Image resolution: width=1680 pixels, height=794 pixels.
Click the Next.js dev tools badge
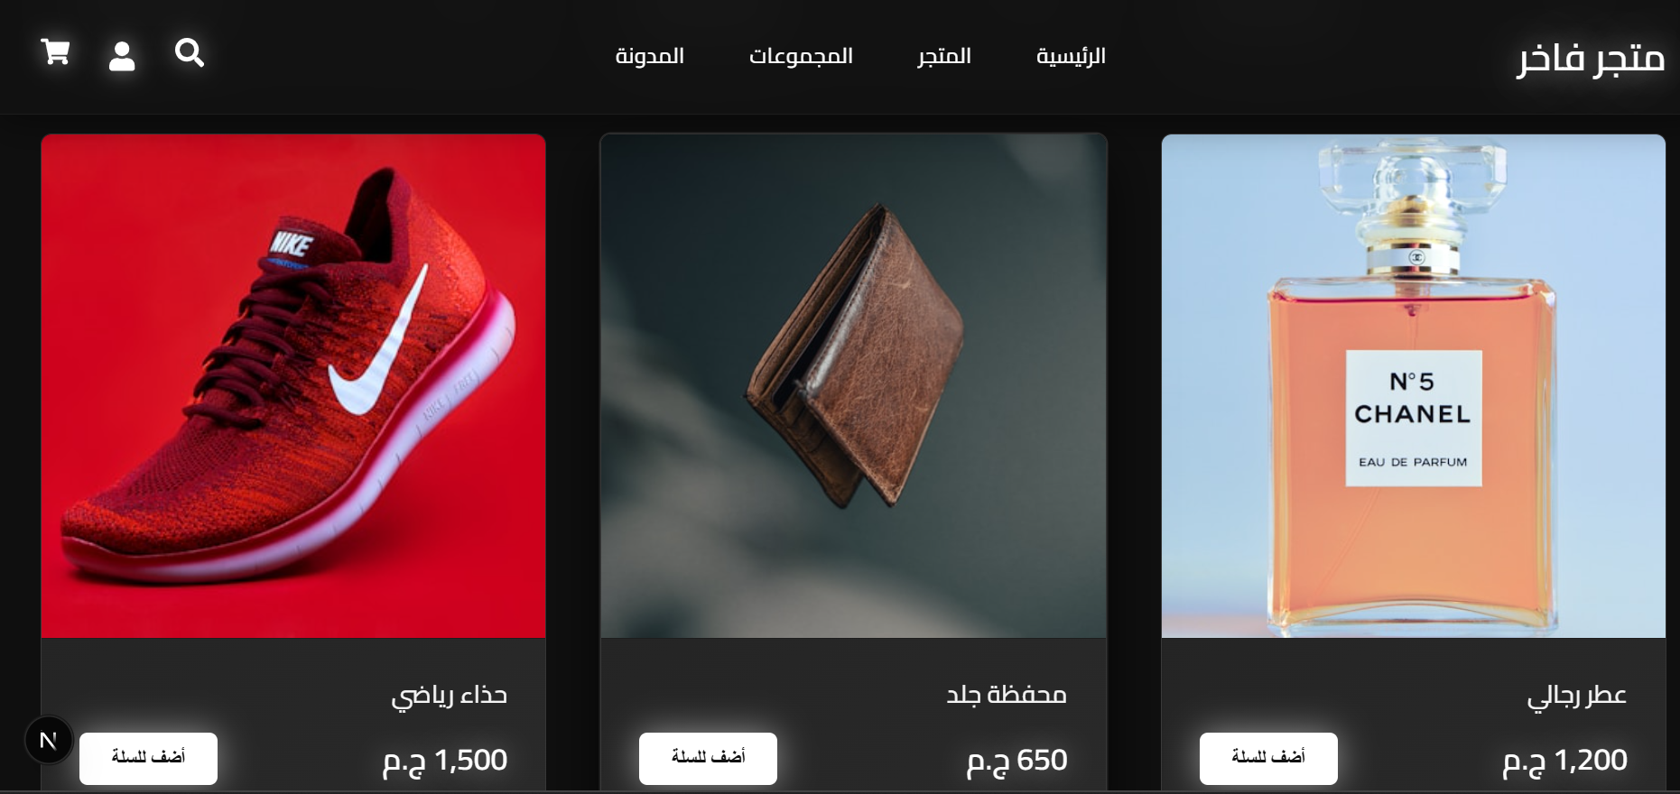click(x=48, y=741)
